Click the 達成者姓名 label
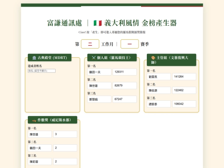This screenshot has width=224, height=168. point(35,66)
